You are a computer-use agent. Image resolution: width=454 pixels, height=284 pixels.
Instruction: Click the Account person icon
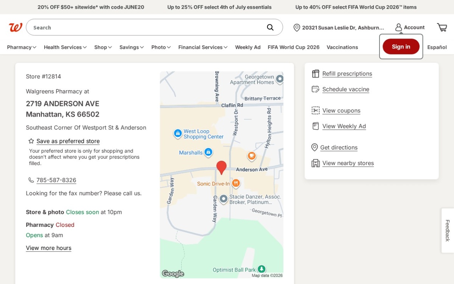click(x=398, y=27)
